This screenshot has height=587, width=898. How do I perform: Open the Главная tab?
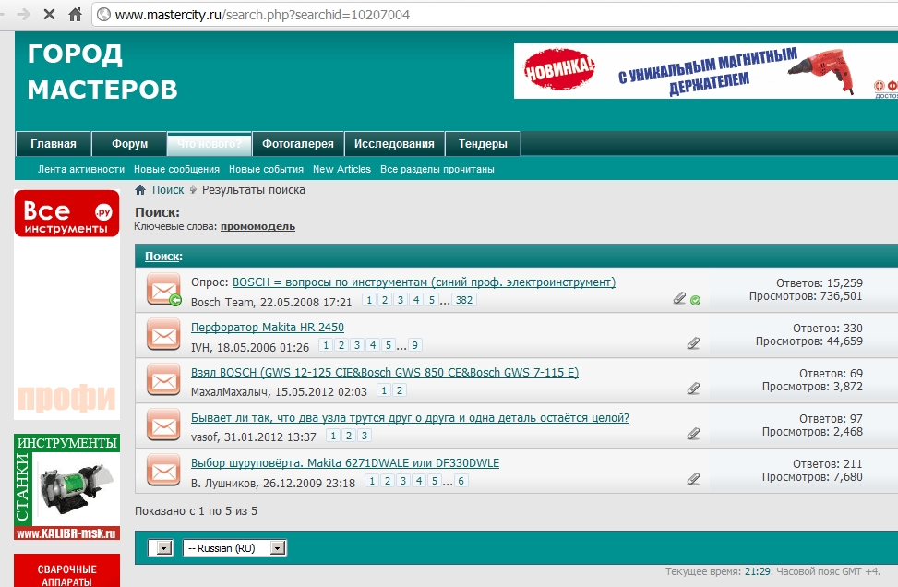pyautogui.click(x=54, y=144)
